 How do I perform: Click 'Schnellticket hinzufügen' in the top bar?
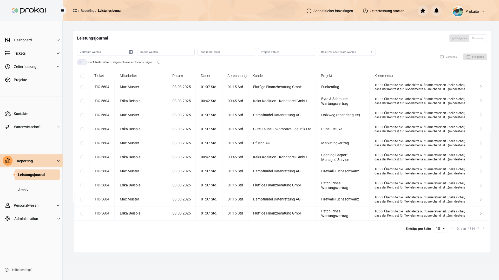(330, 11)
